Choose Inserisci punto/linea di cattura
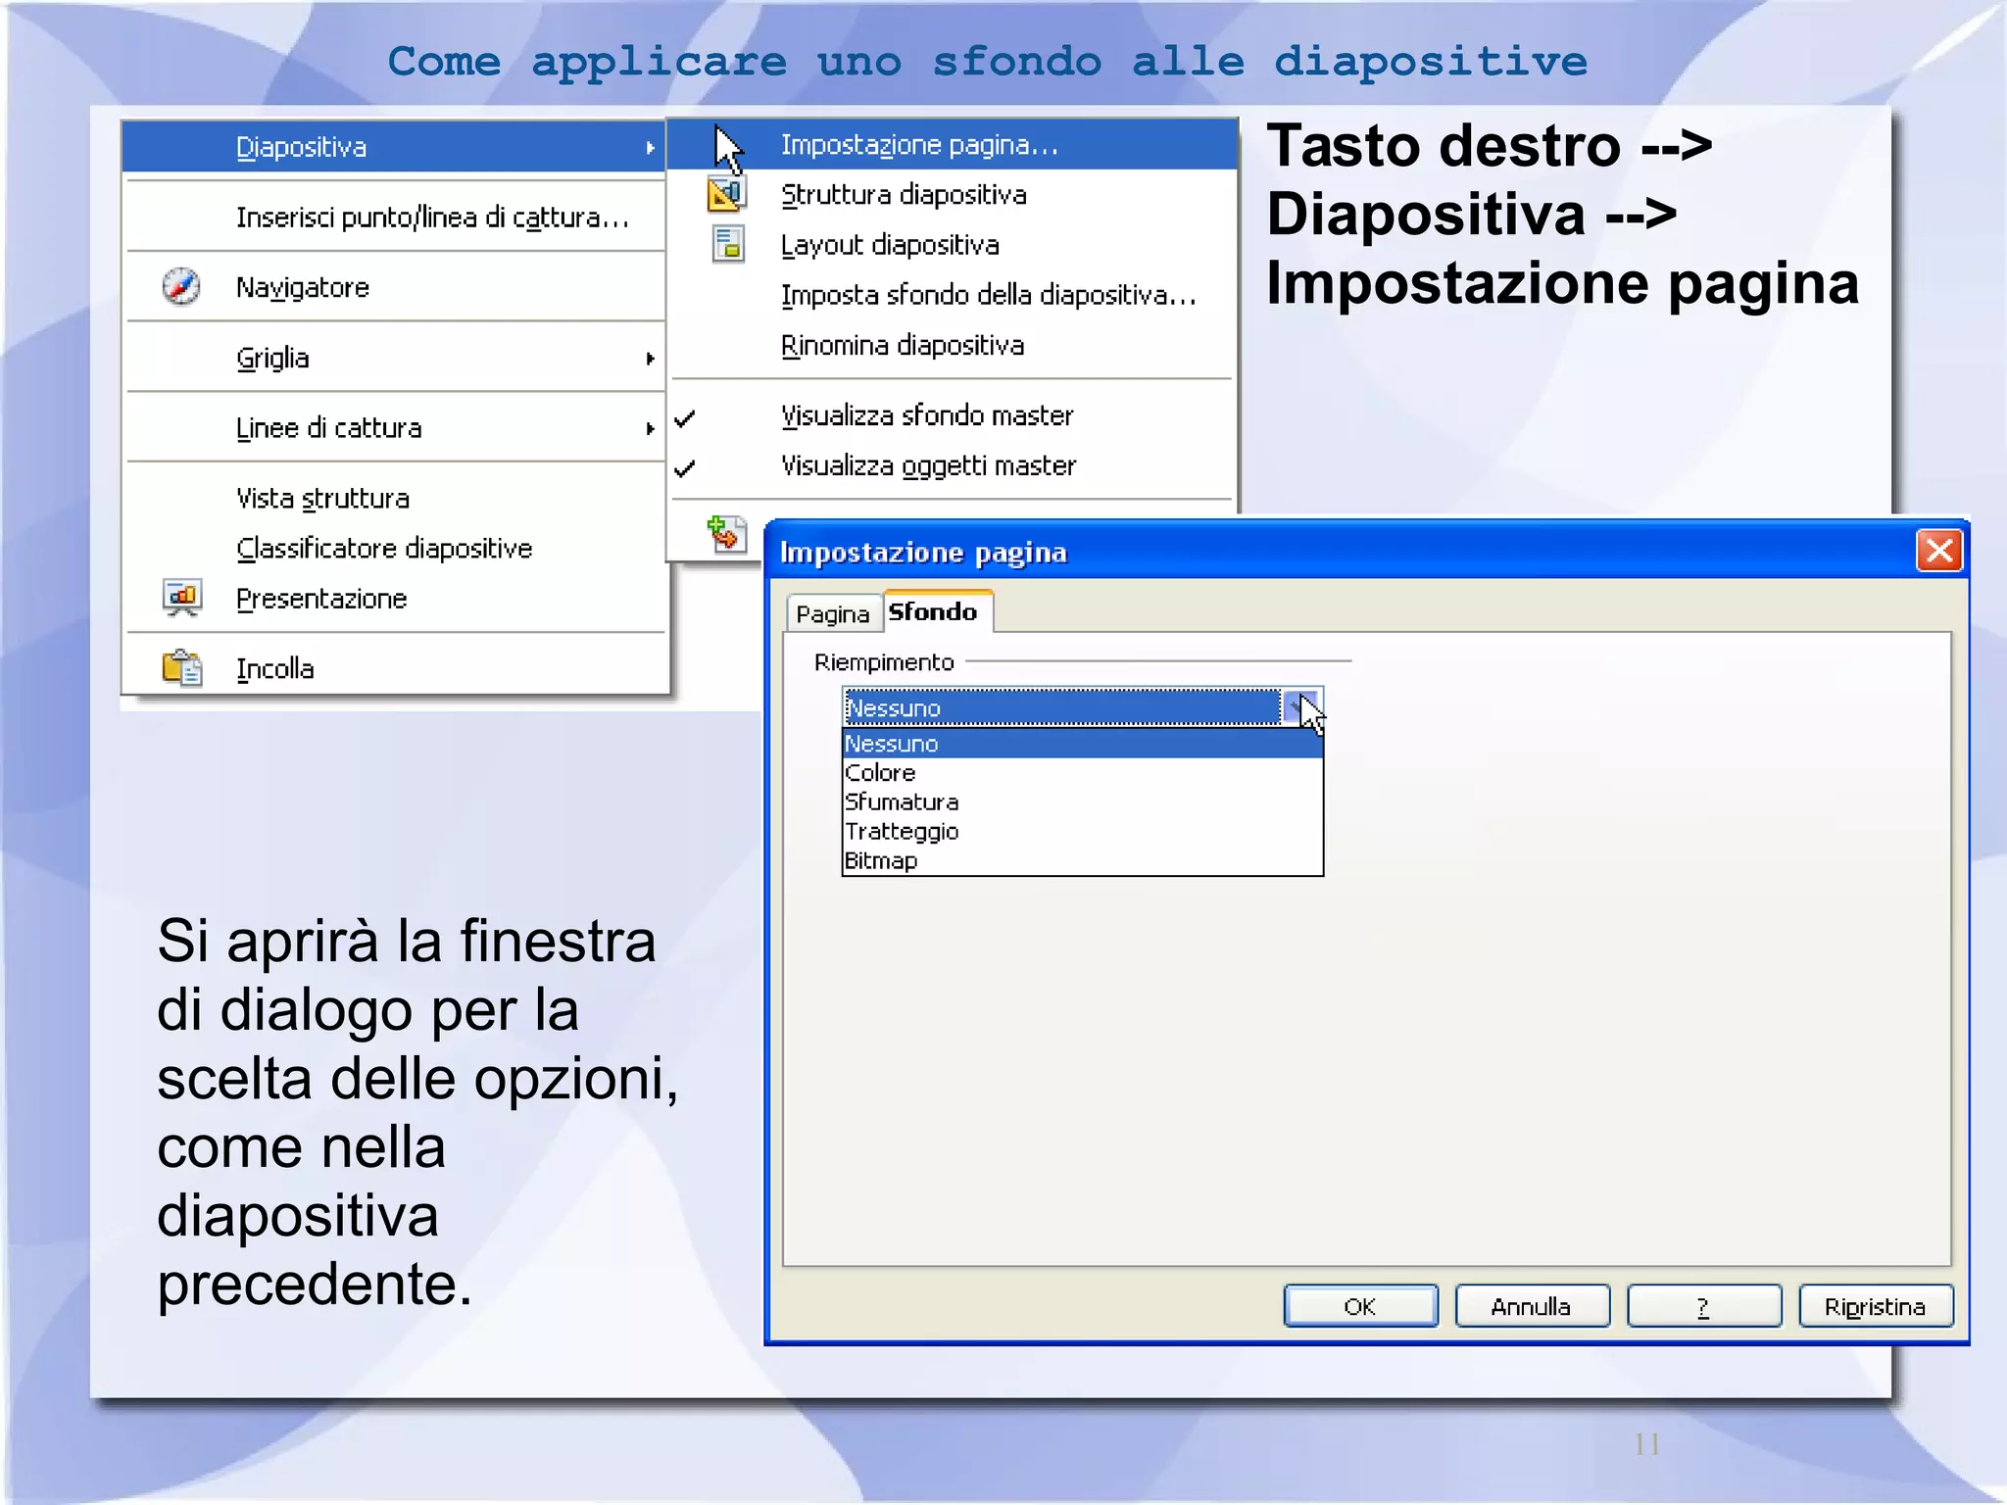This screenshot has width=2007, height=1505. click(394, 218)
